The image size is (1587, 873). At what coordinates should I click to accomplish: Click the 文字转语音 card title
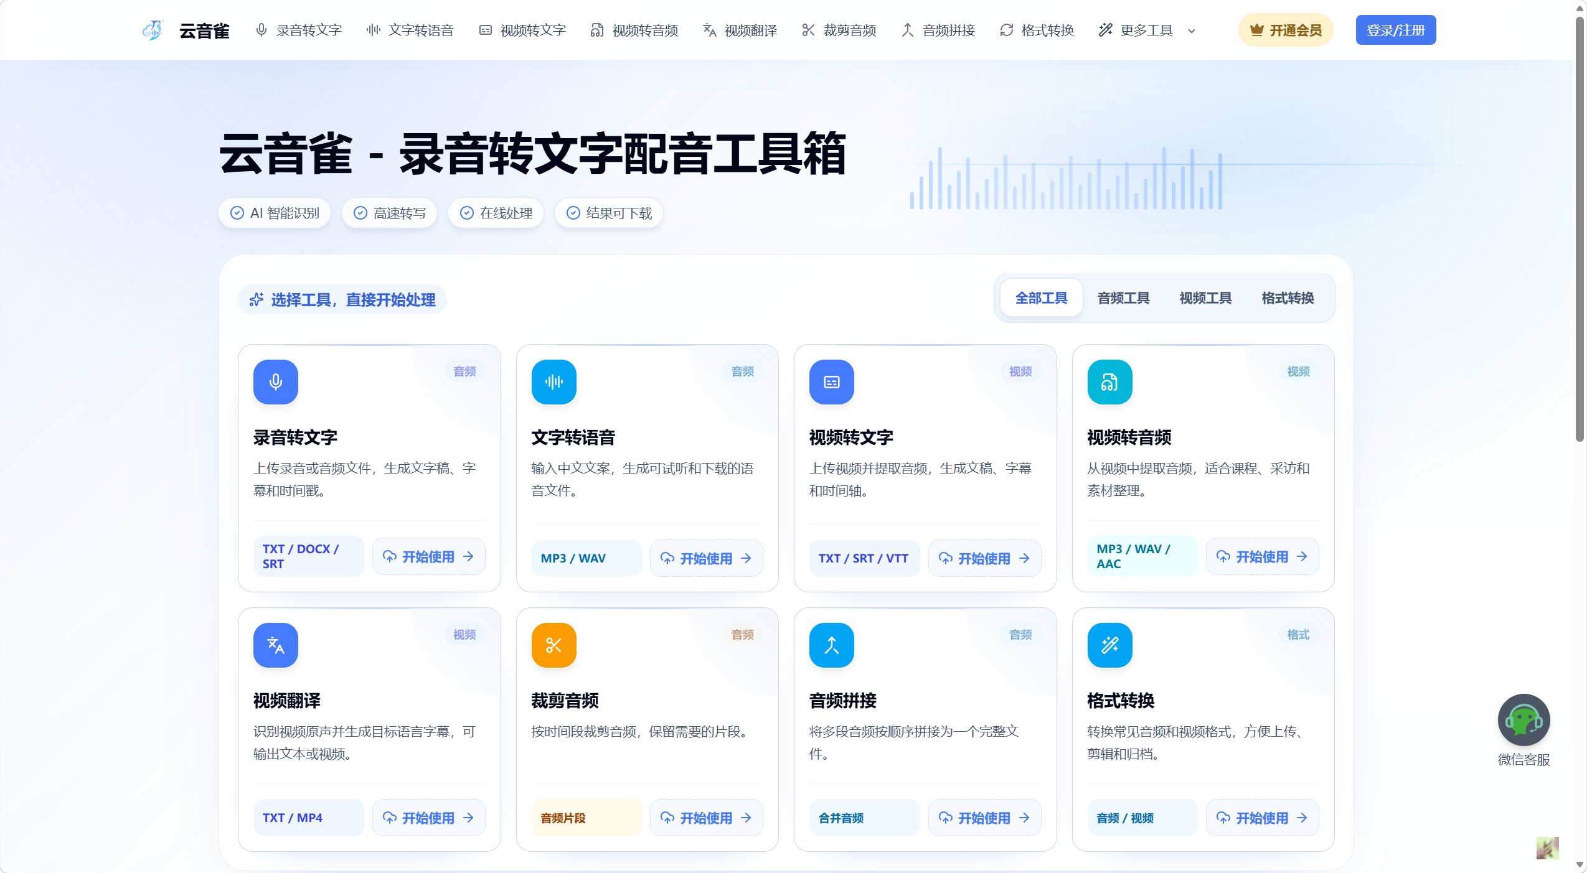pos(573,437)
